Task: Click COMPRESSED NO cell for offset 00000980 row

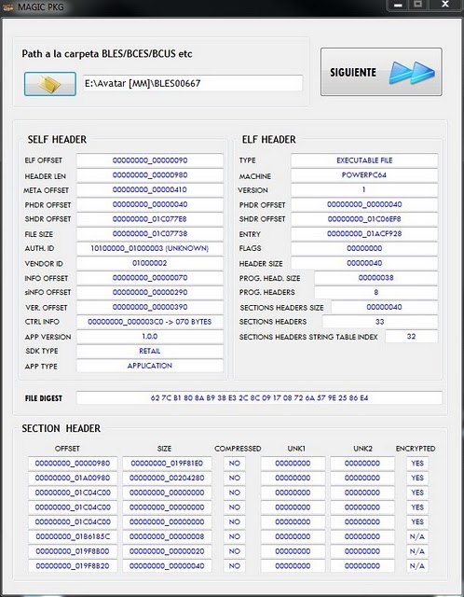Action: tap(235, 464)
